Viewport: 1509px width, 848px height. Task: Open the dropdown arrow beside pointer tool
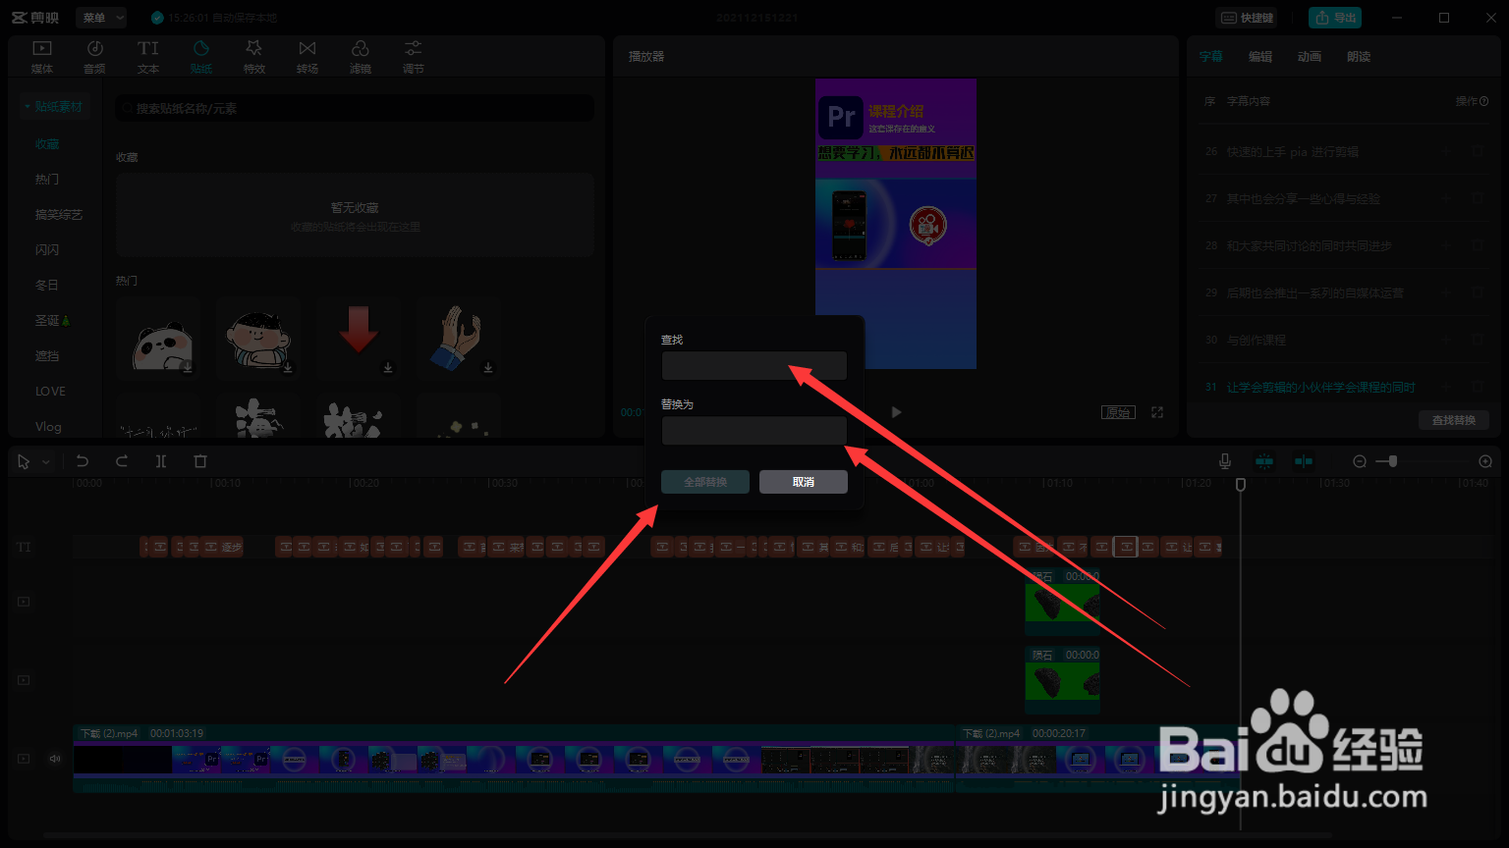click(45, 461)
